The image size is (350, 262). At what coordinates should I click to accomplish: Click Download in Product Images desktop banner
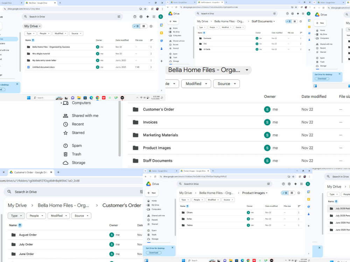click(154, 253)
